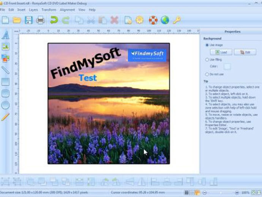The height and width of the screenshot is (197, 262).
Task: Open the Transform menu
Action: pyautogui.click(x=49, y=10)
